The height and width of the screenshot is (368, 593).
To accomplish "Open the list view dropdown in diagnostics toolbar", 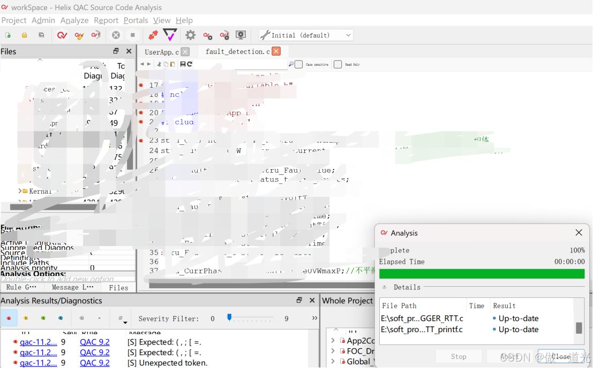I will click(122, 319).
